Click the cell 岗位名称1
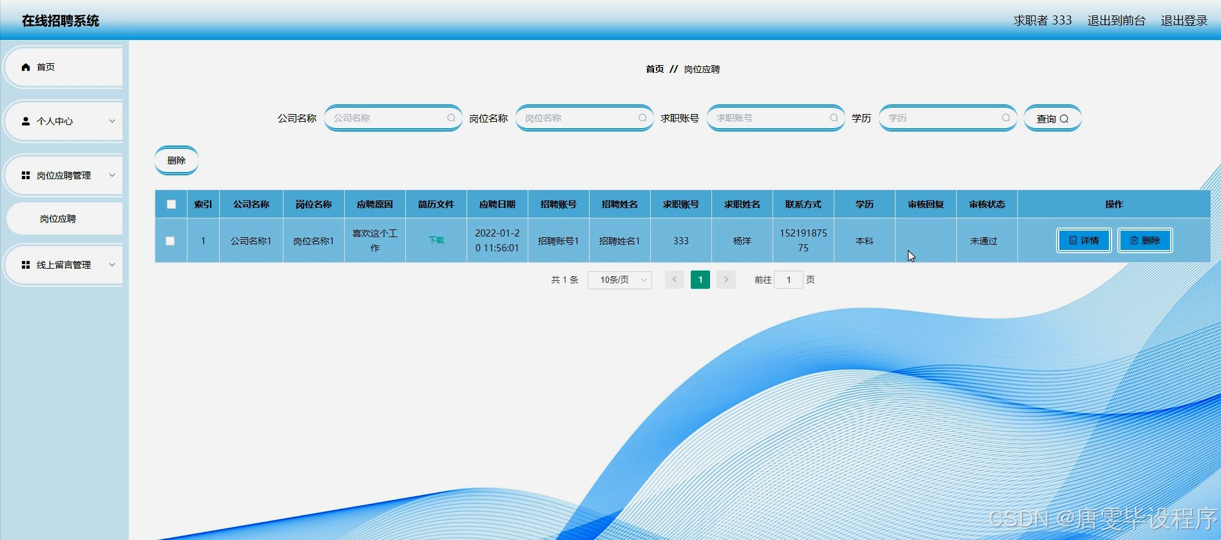This screenshot has width=1221, height=540. click(x=314, y=241)
